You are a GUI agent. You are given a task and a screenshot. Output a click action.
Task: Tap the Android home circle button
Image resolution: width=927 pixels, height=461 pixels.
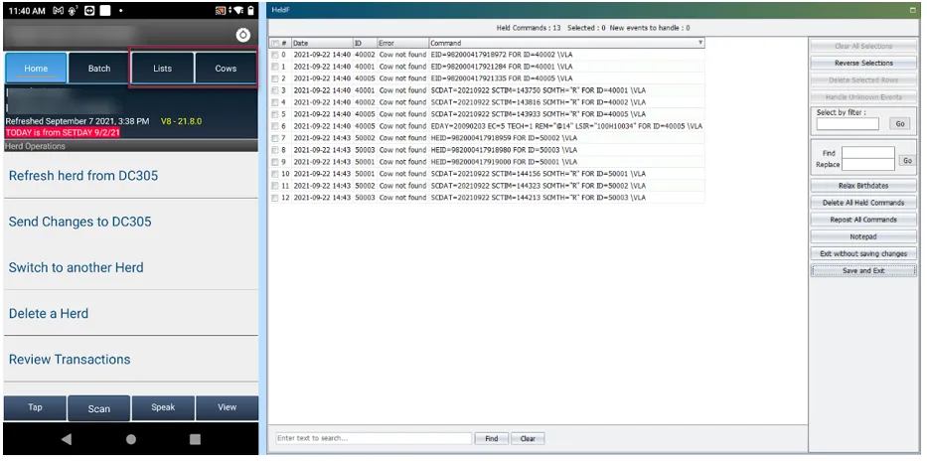point(131,439)
